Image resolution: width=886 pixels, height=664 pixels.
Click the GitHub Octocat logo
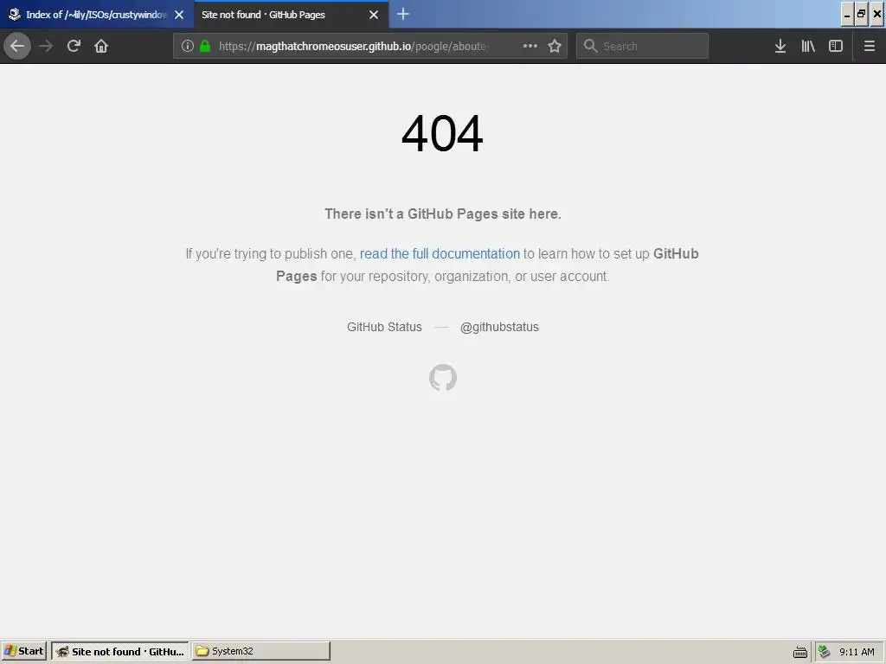click(443, 378)
